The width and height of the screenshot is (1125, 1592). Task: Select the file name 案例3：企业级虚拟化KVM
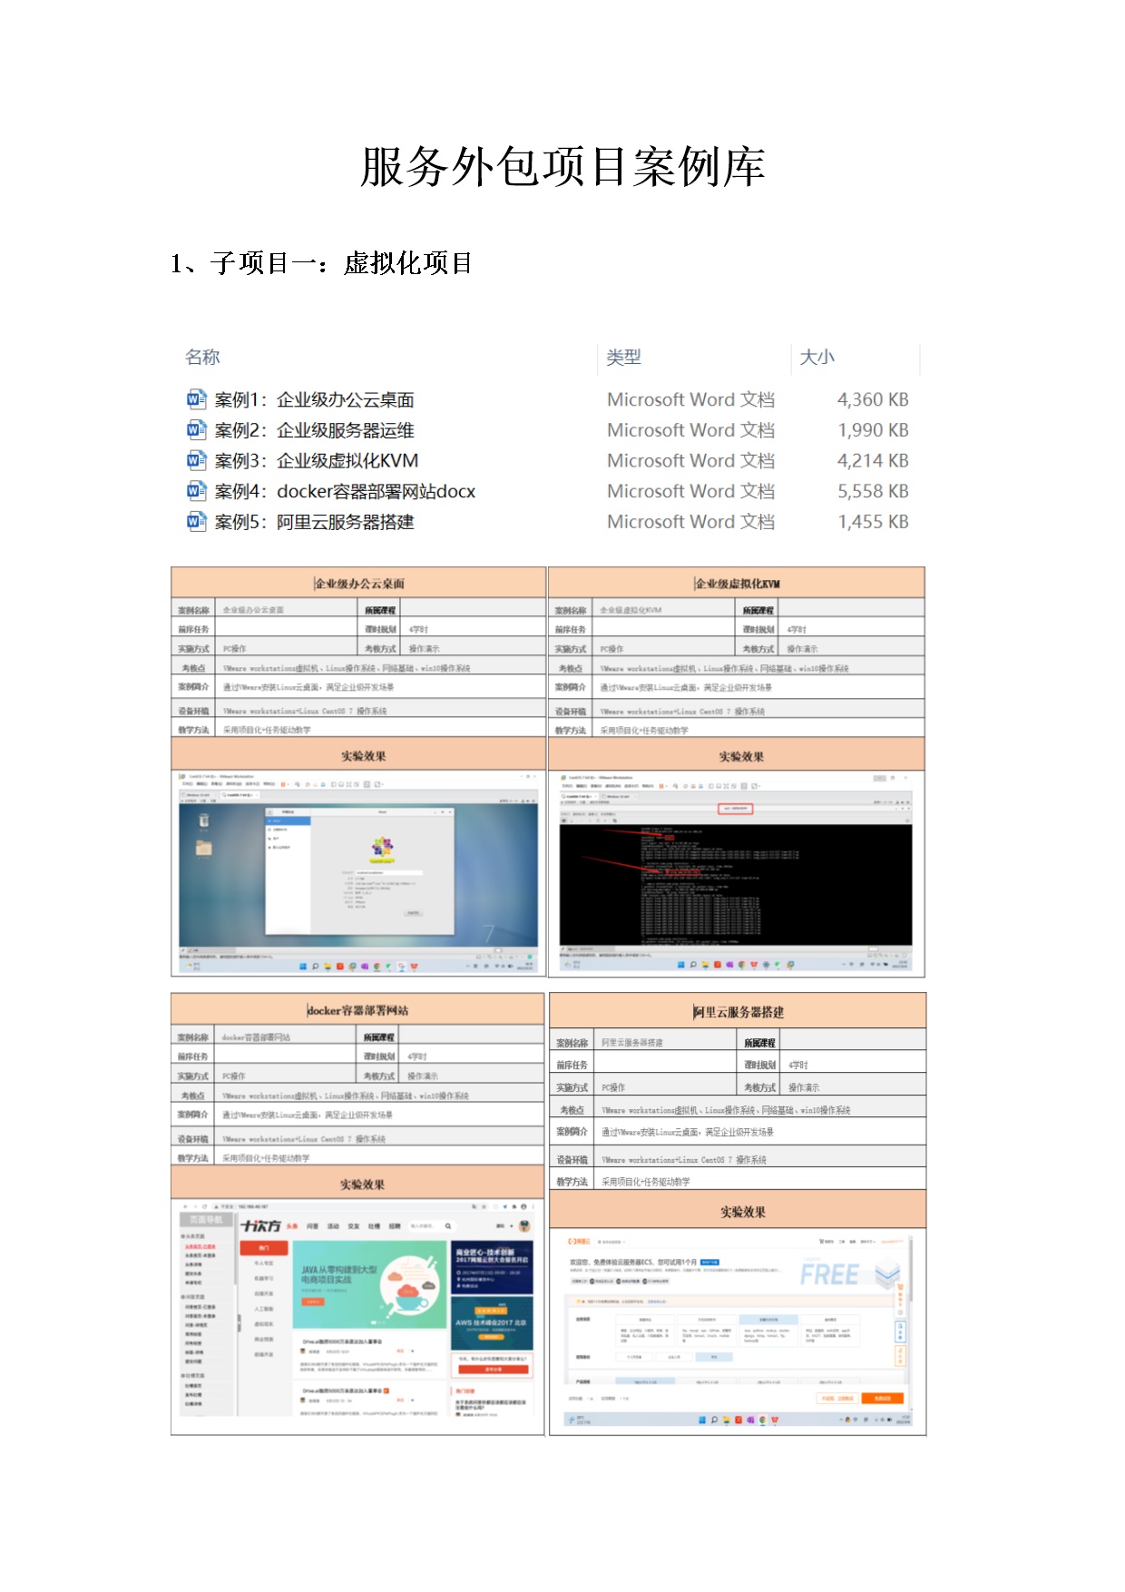316,460
